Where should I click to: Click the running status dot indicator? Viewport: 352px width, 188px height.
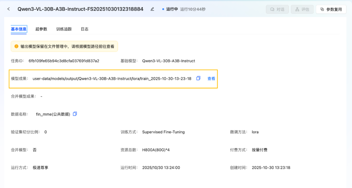pos(163,9)
